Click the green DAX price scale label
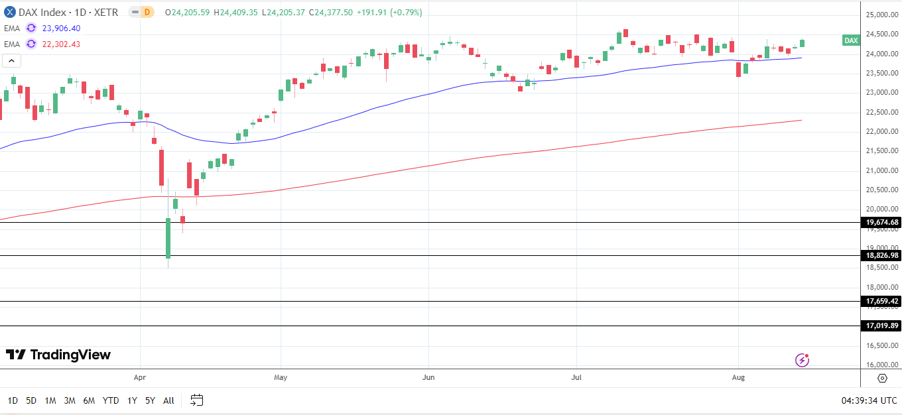 (851, 40)
